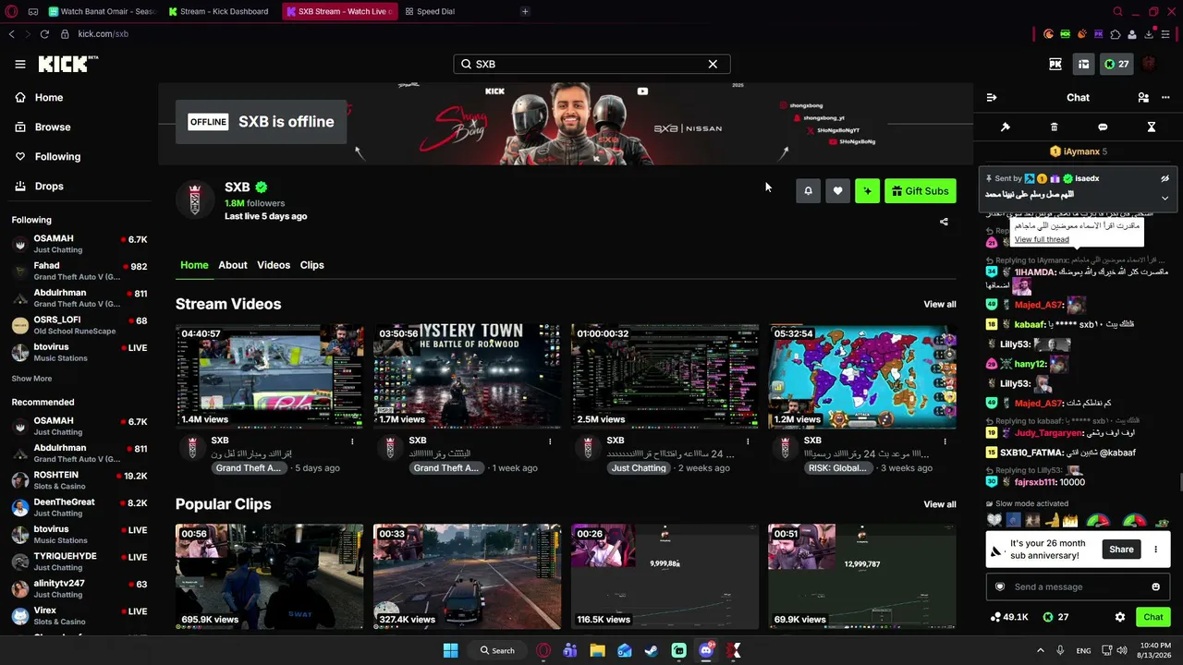
Task: Open the Speed Dial browser tab
Action: 430,12
